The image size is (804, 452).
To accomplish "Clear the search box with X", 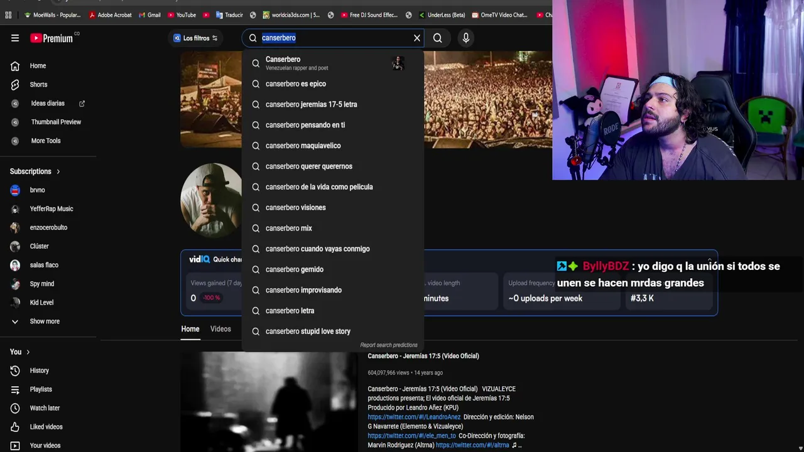I will coord(417,38).
